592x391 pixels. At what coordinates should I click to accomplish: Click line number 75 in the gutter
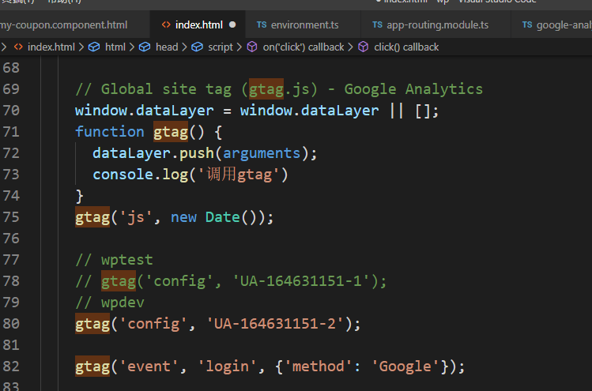[11, 217]
